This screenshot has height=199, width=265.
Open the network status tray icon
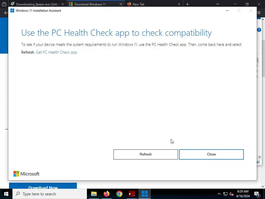click(x=225, y=194)
